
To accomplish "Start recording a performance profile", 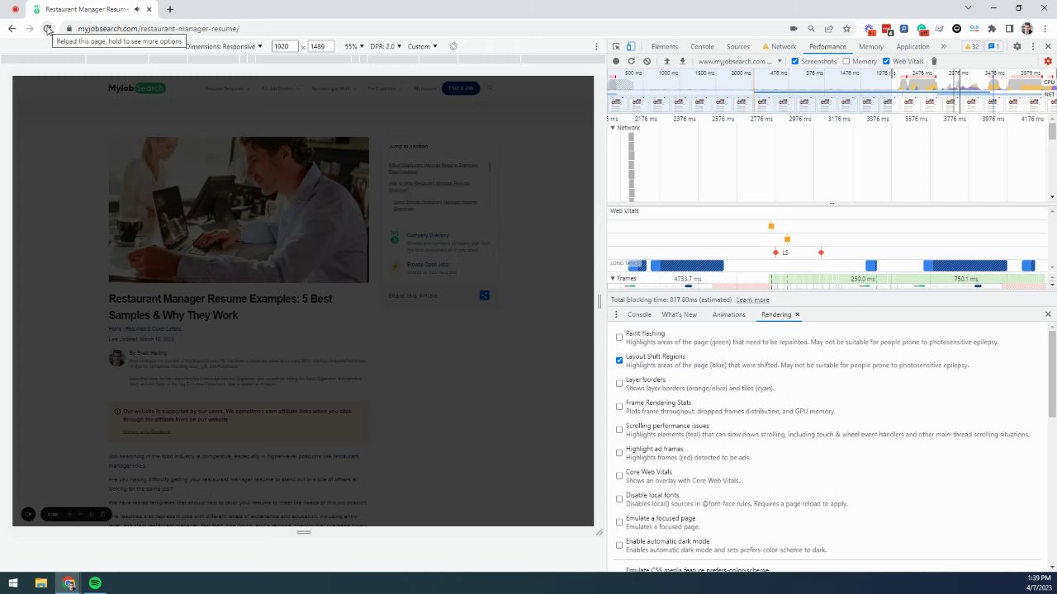I will tap(615, 61).
